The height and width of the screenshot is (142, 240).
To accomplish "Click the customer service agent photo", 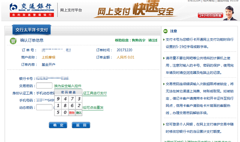I will 230,13.
